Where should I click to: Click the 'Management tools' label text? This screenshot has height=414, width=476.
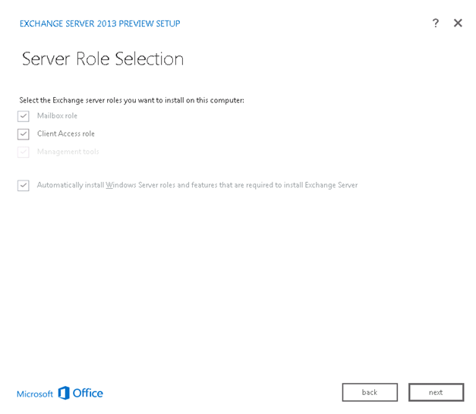click(68, 152)
